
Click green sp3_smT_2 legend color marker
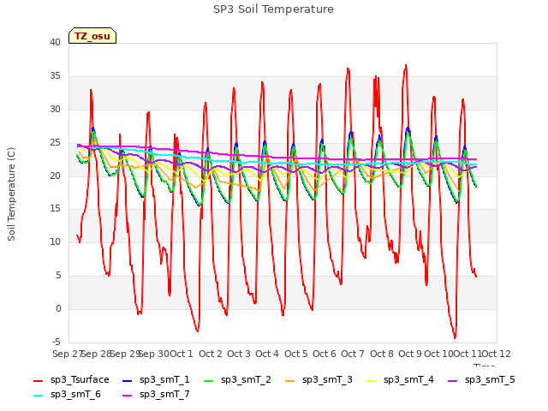(x=209, y=380)
